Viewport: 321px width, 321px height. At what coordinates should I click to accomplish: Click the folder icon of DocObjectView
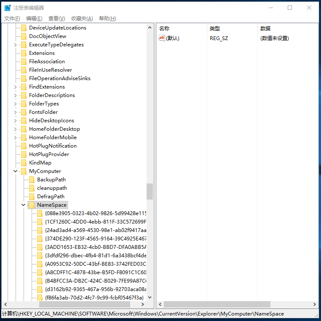coord(24,36)
